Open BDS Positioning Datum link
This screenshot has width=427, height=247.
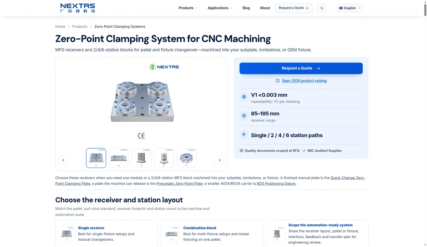pyautogui.click(x=276, y=184)
